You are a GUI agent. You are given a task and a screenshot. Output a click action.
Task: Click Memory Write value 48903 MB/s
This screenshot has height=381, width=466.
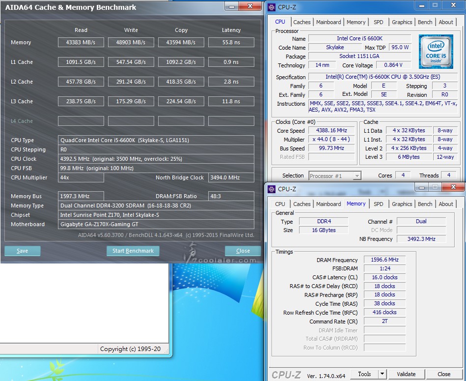click(x=131, y=42)
